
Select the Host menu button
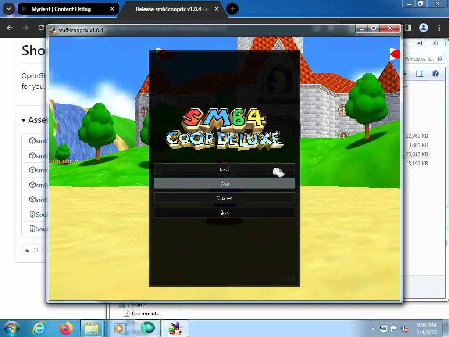coord(224,169)
